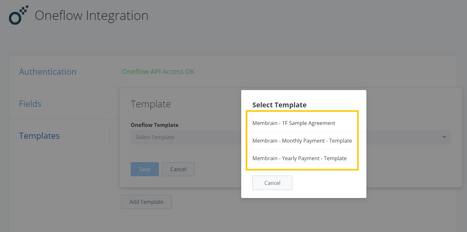Switch to the Authentication tab
Viewport: 467px width, 232px height.
(x=47, y=71)
